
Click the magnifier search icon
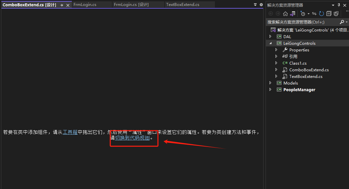(x=342, y=22)
